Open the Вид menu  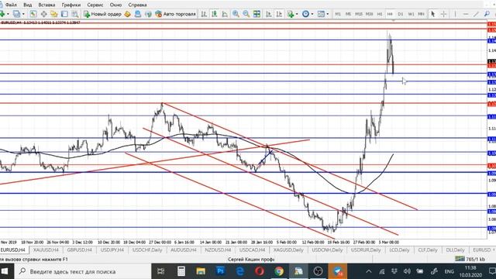coord(28,5)
